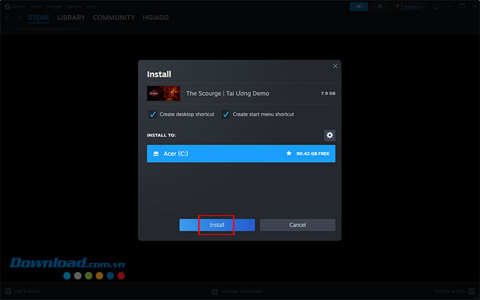Uncheck Create desktop shortcut

152,114
